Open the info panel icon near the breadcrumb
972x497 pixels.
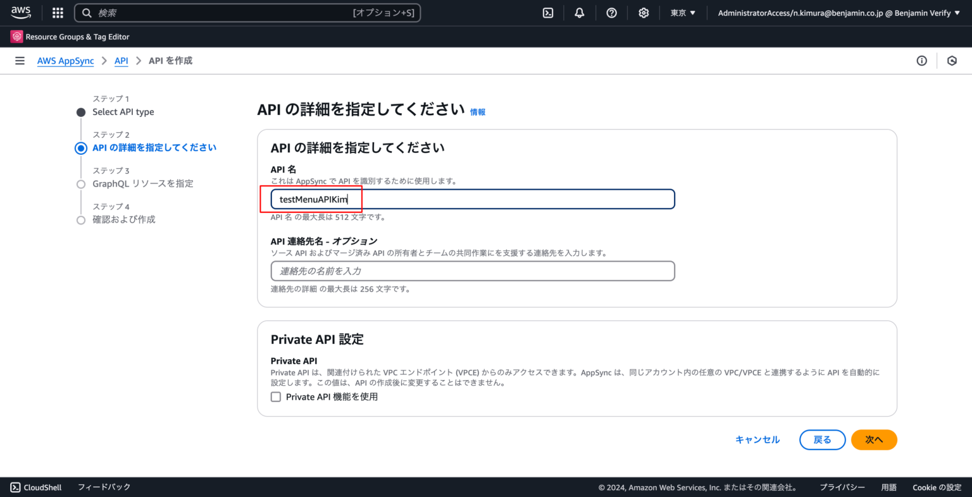pyautogui.click(x=921, y=60)
